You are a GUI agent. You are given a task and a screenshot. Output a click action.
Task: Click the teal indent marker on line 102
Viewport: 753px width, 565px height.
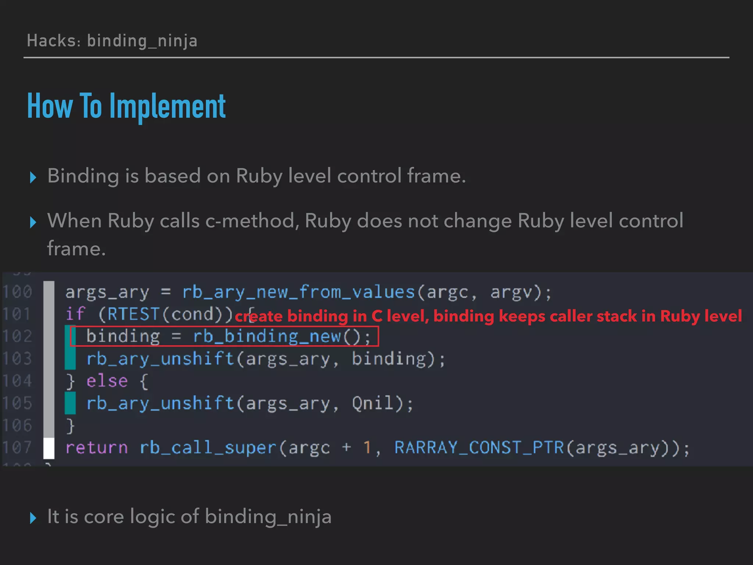[68, 336]
